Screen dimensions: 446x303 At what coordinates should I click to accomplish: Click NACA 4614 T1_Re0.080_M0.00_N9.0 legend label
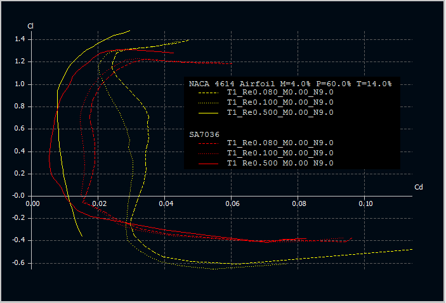(280, 93)
